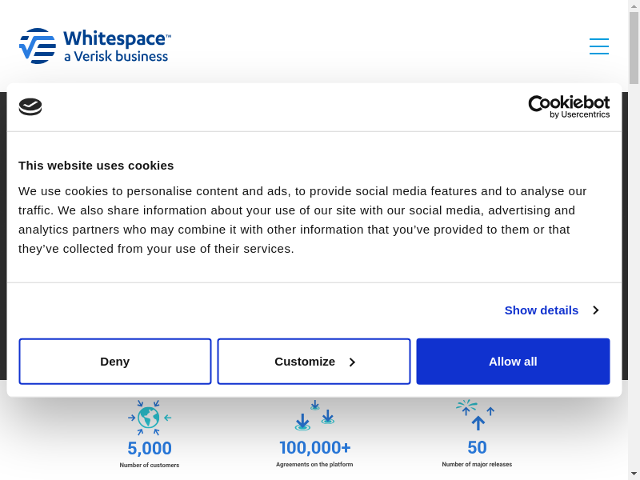Viewport: 640px width, 480px height.
Task: Click the upward arrows releases icon
Action: coord(477,415)
